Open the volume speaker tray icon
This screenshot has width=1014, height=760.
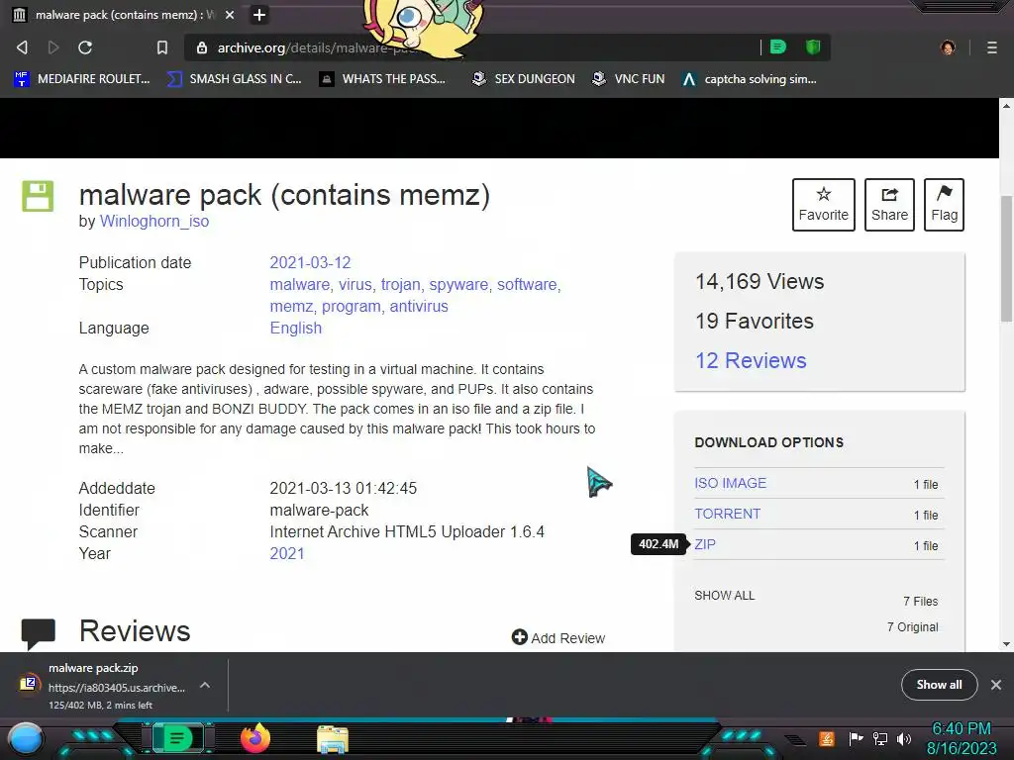coord(904,738)
